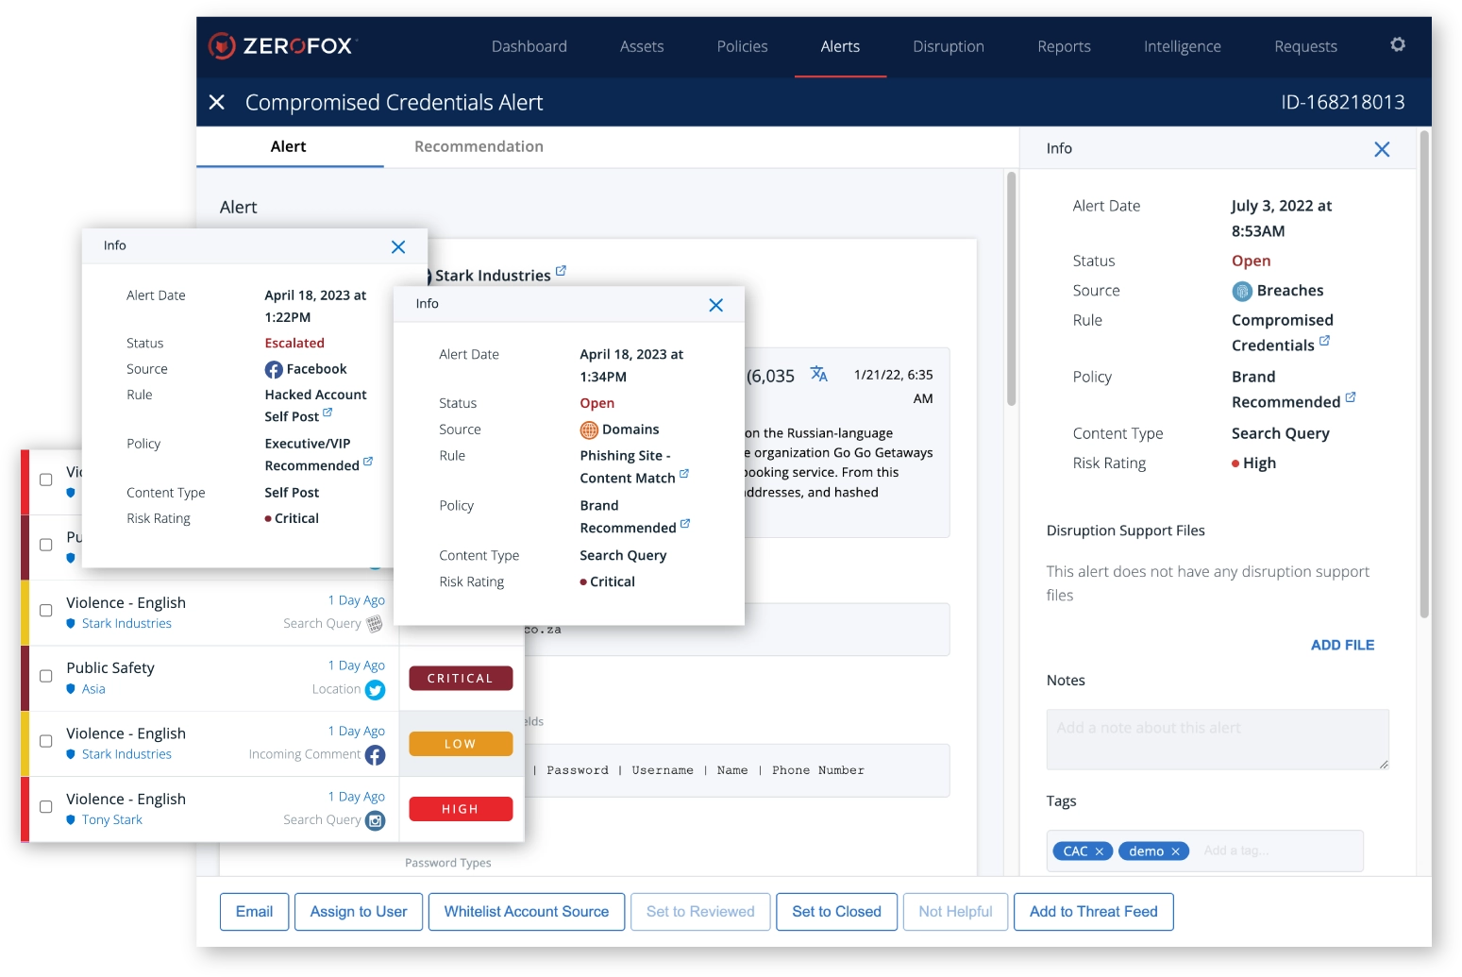Check the checkbox on the Public Safety Asia alert

coord(45,676)
